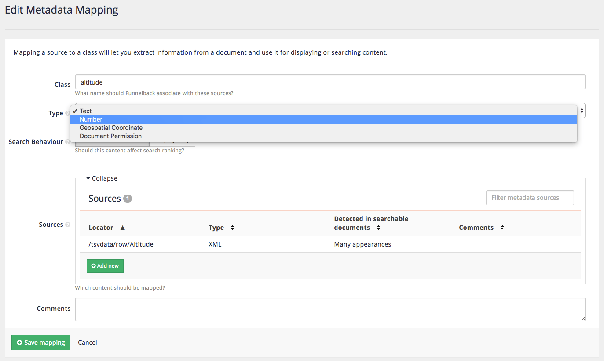Focus the Filter metadata sources box

pyautogui.click(x=530, y=198)
